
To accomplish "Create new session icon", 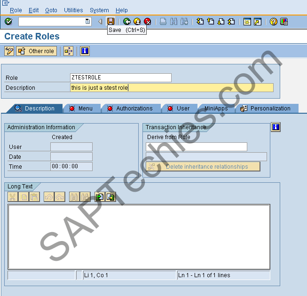I will pyautogui.click(x=247, y=22).
